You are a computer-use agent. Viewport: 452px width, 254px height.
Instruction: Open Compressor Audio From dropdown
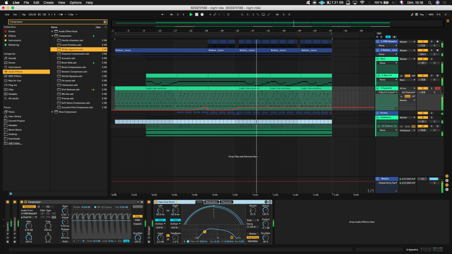coord(29,213)
